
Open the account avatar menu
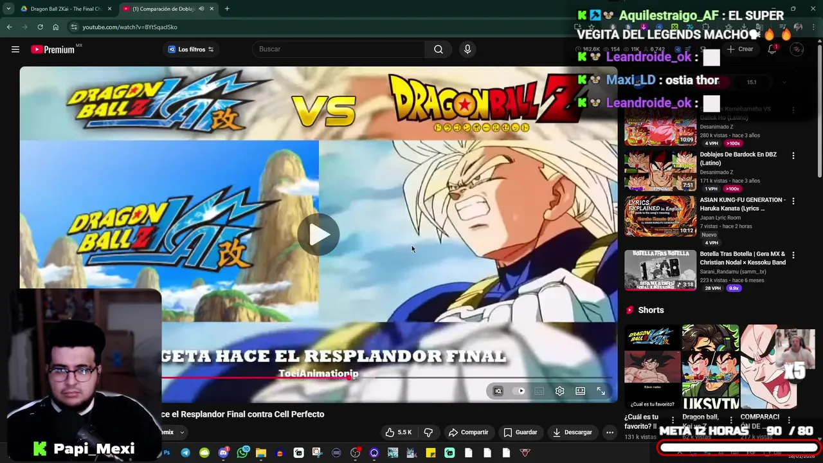[797, 49]
